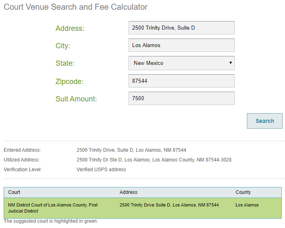Click the State dropdown arrow

tap(230, 63)
